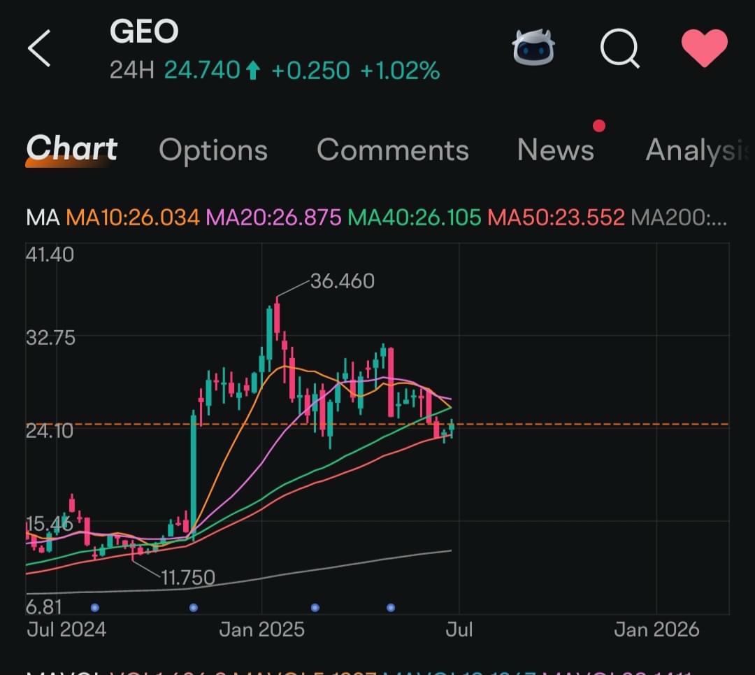Open the Comments tab

(x=392, y=150)
